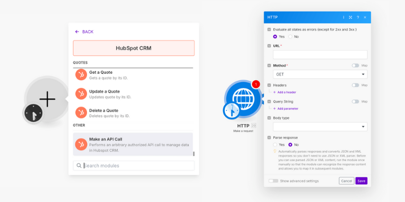Viewport: 405px width, 202px height.
Task: Collapse the URL field icon
Action: point(269,46)
